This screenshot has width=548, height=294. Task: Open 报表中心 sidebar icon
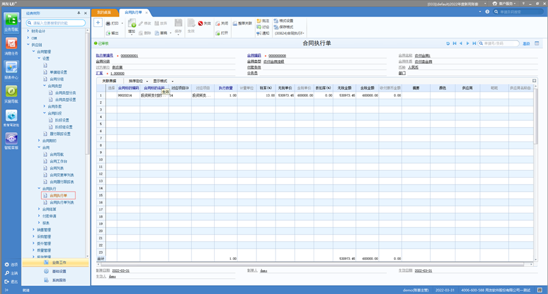tap(11, 70)
